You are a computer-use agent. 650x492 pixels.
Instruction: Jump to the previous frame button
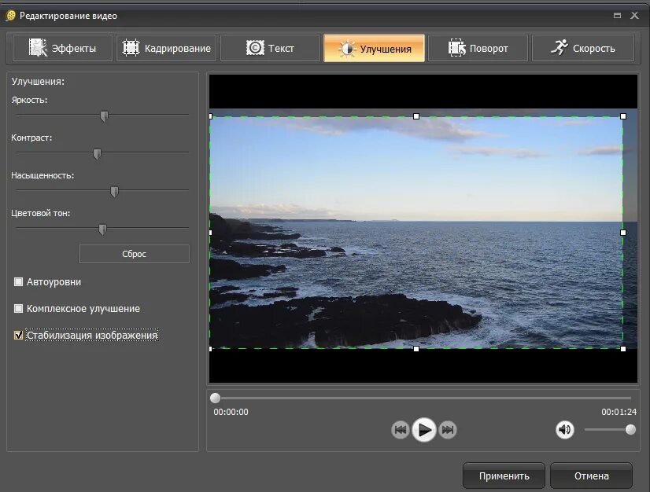point(400,430)
